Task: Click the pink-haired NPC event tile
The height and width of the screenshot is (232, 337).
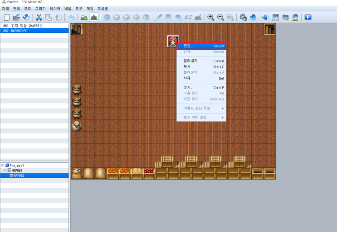Action: coord(173,41)
